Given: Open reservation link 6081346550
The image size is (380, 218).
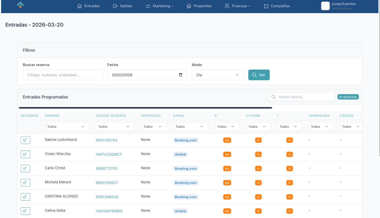Looking at the screenshot, I should (x=107, y=197).
